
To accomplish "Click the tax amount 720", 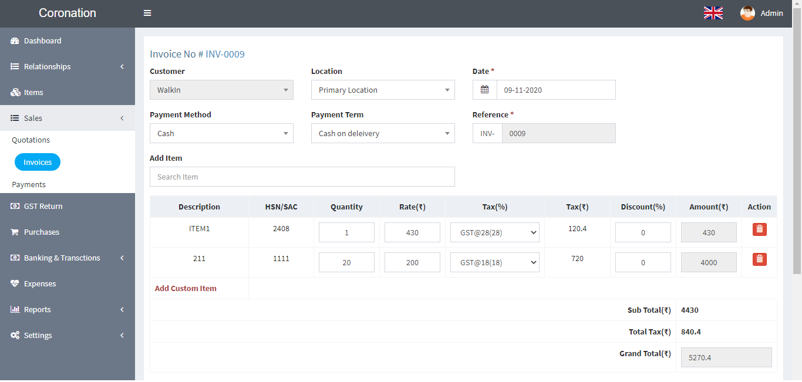I will [577, 258].
